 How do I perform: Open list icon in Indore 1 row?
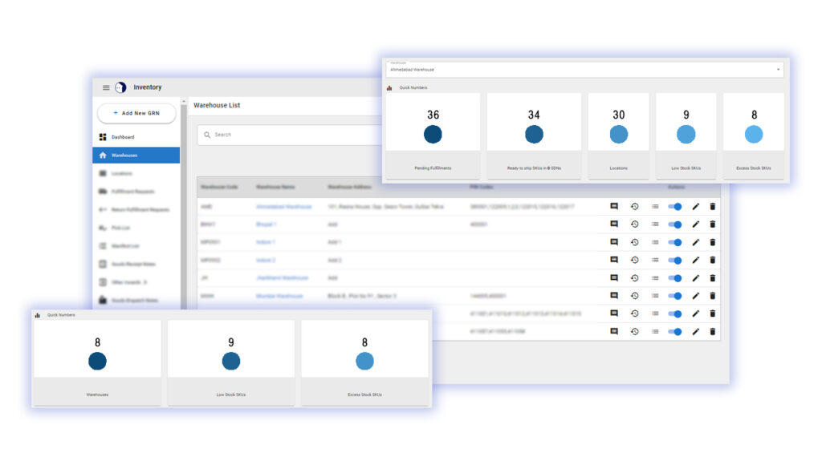(x=655, y=242)
